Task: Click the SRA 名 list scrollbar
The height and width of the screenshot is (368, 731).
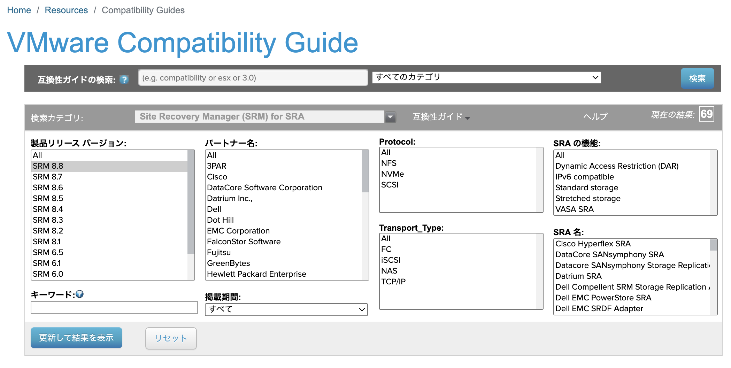Action: click(x=714, y=277)
